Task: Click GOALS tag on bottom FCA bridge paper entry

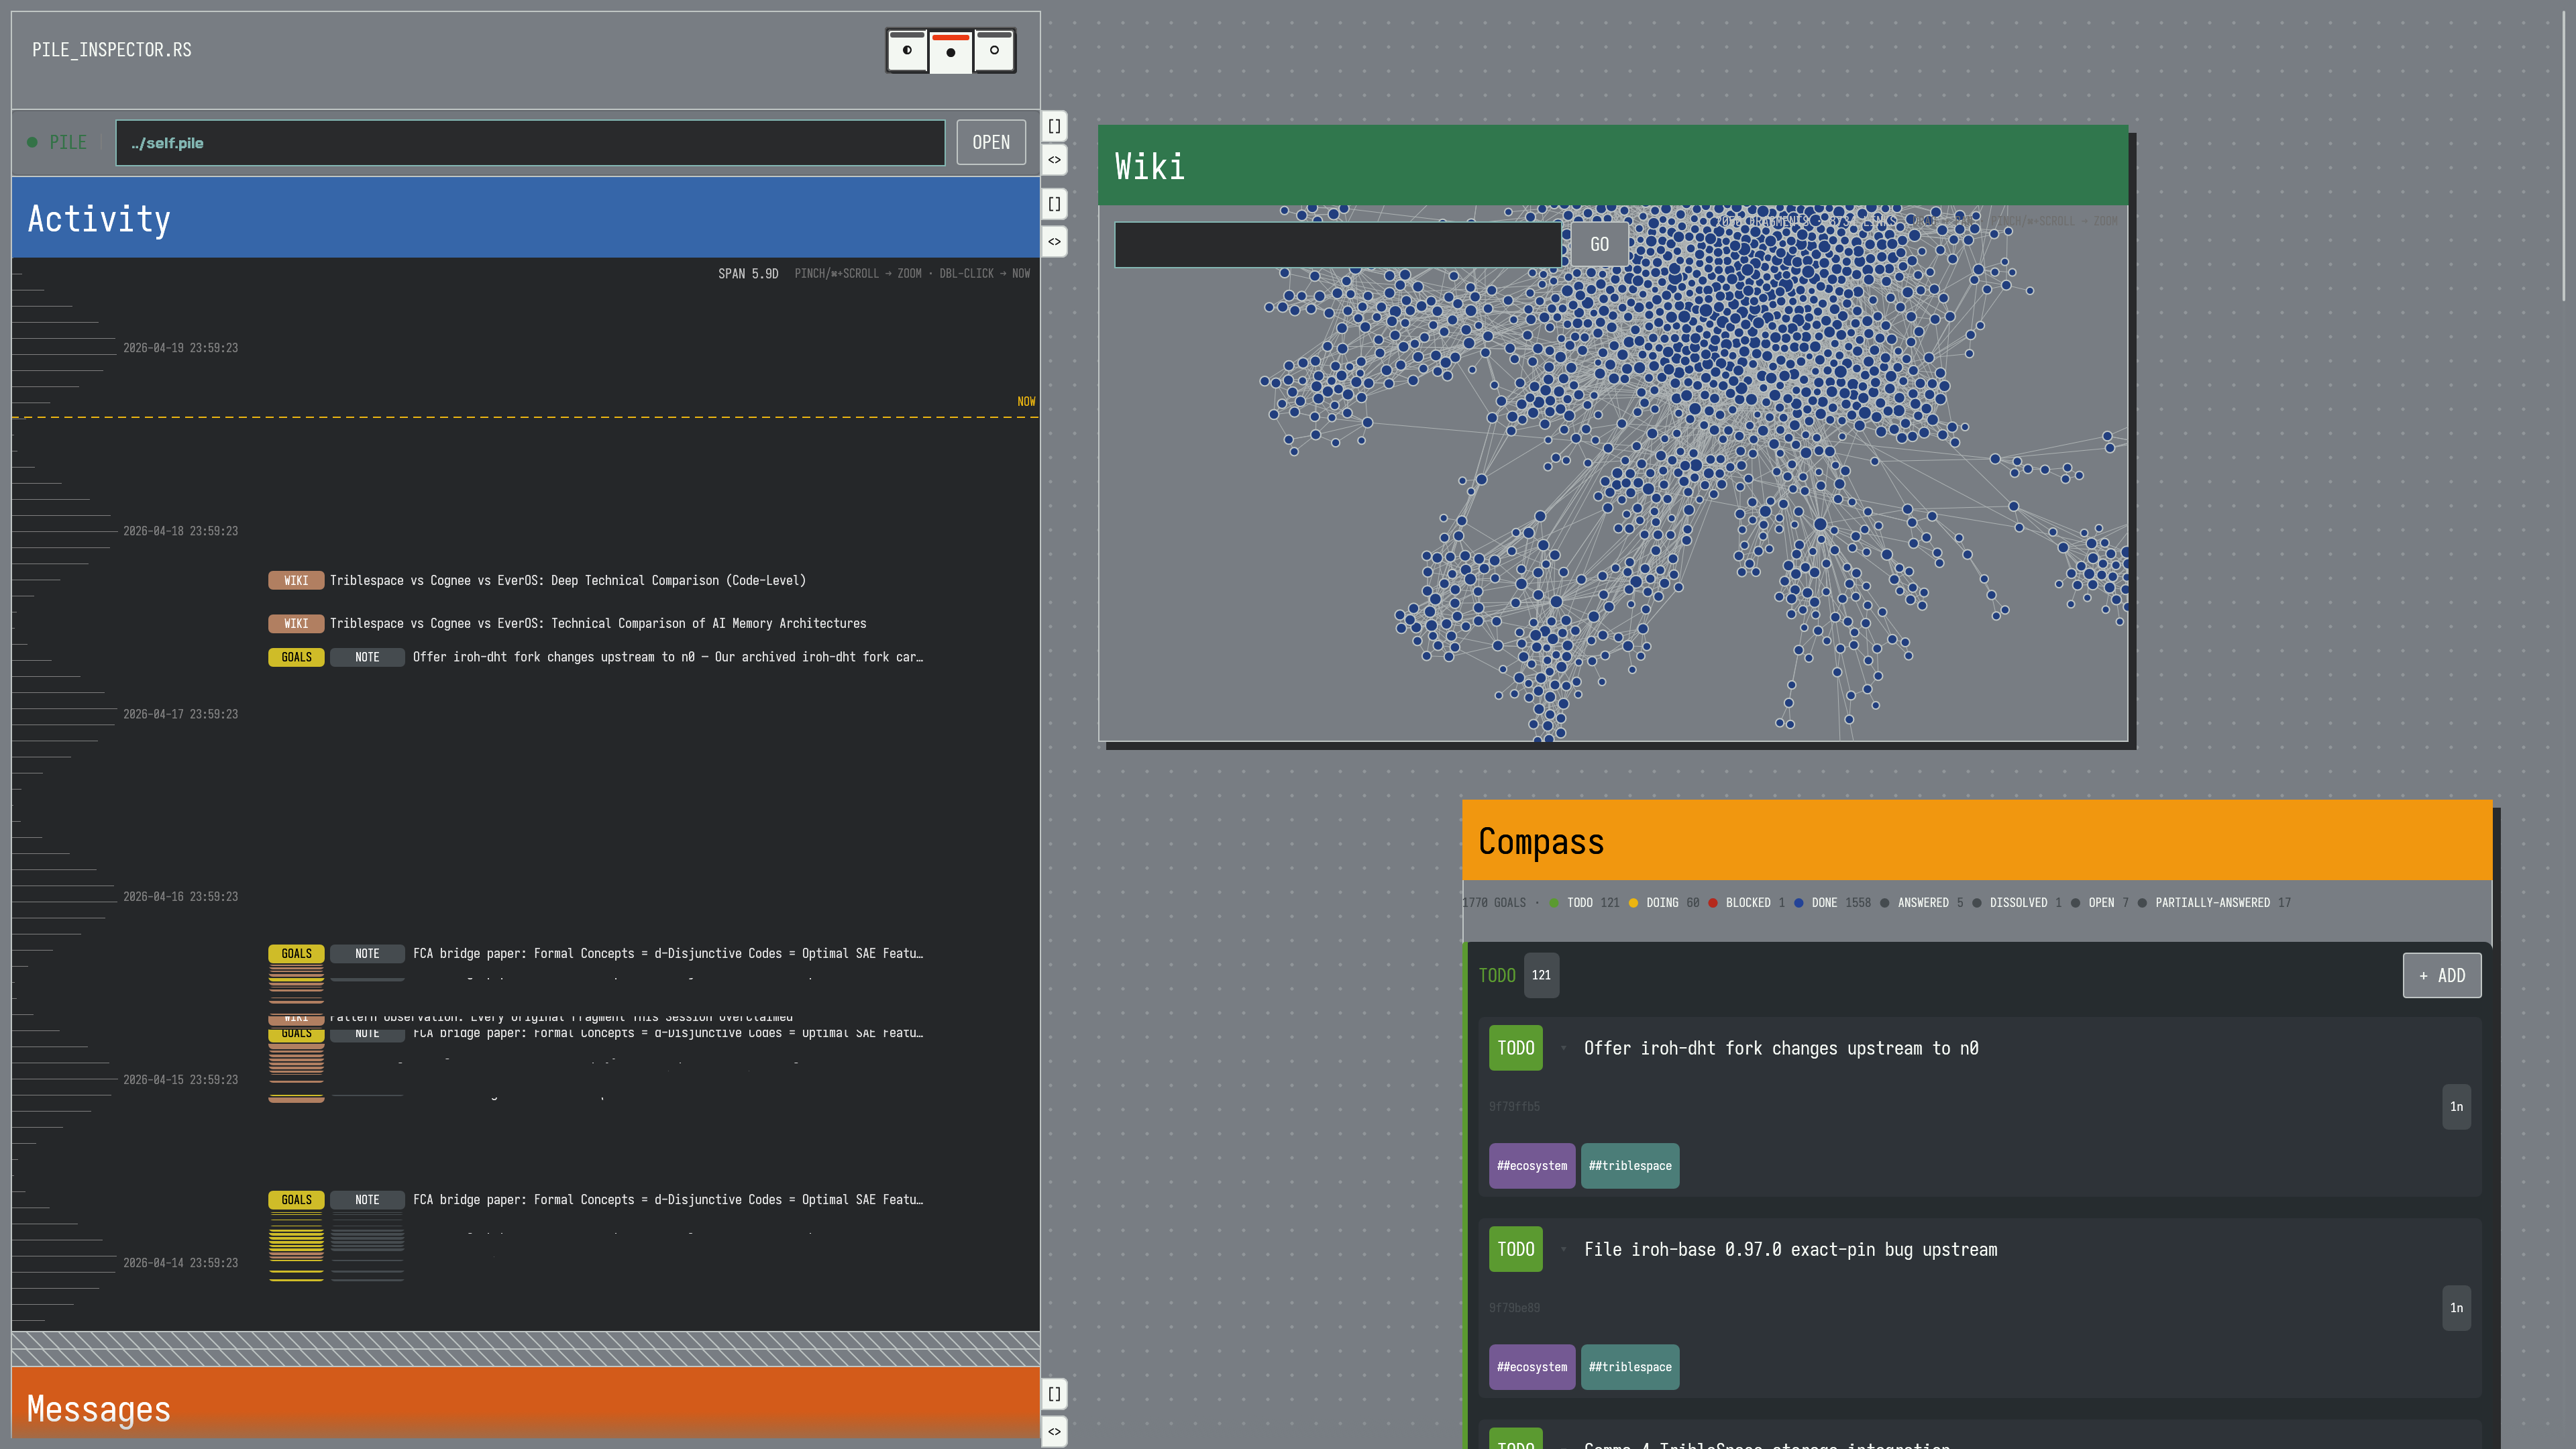Action: (x=296, y=1200)
